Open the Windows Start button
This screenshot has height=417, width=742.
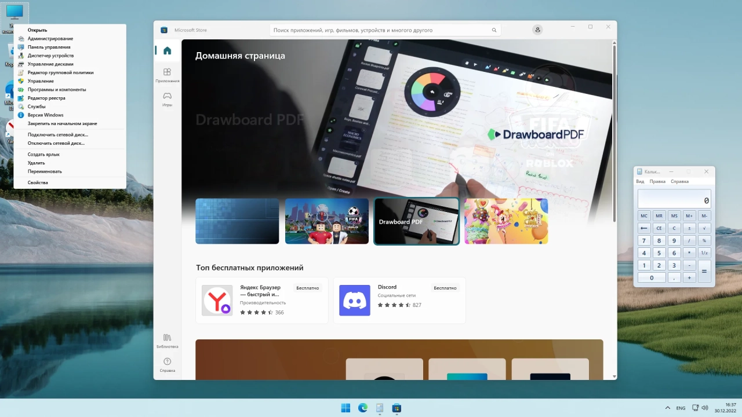[x=345, y=408]
